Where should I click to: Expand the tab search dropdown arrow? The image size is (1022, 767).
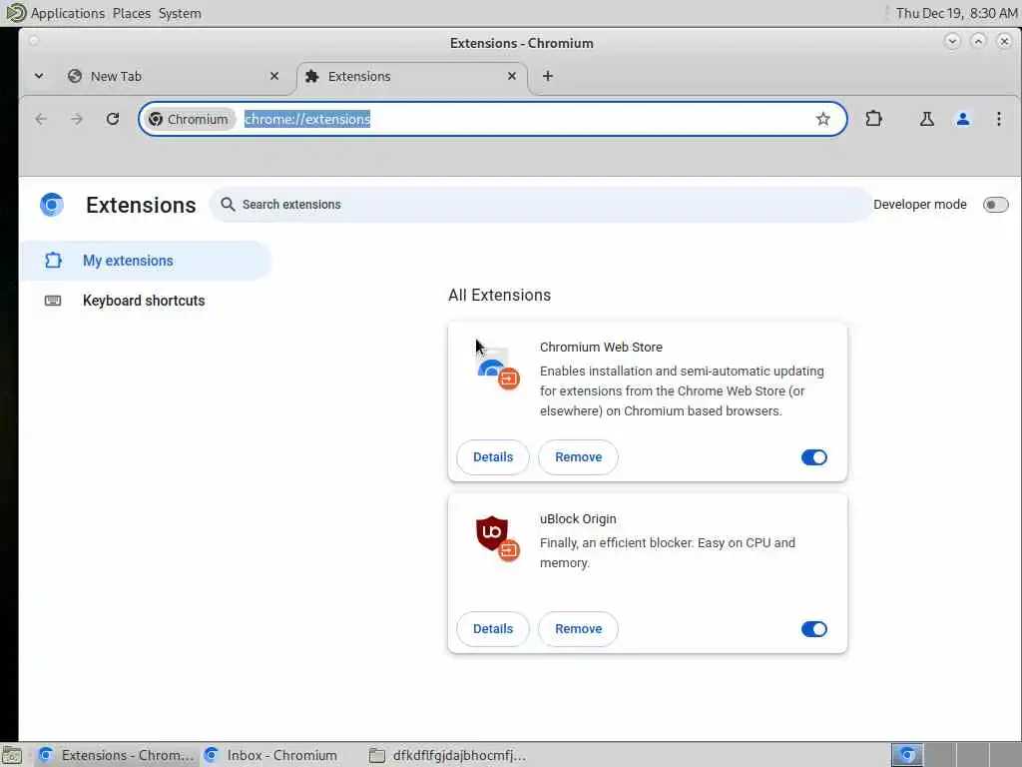39,76
